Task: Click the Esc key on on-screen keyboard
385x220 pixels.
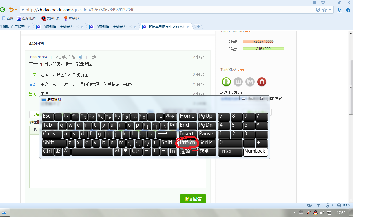Action: 48,117
